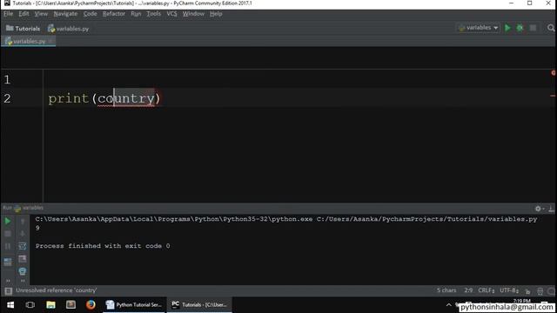
Task: Click the toolbar stop square icon
Action: pyautogui.click(x=533, y=28)
